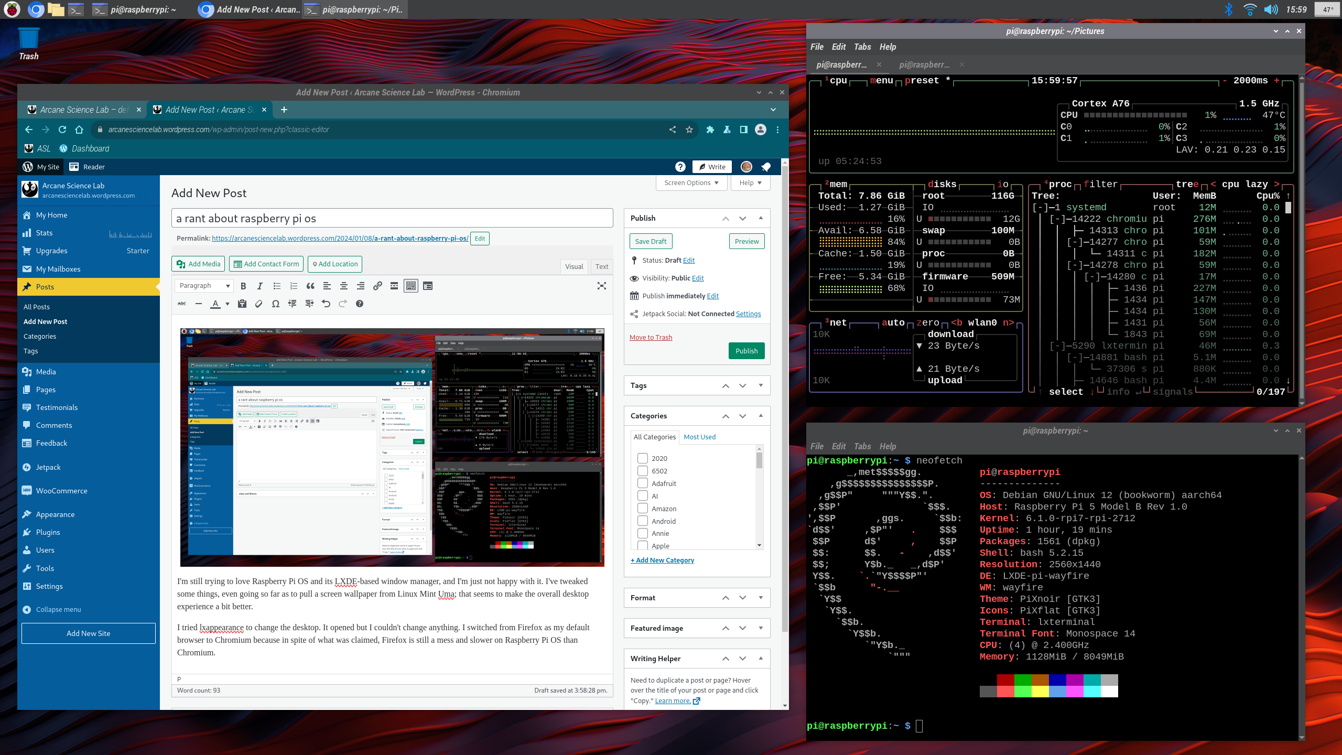The image size is (1342, 755).
Task: Click the Preview button
Action: coord(746,241)
